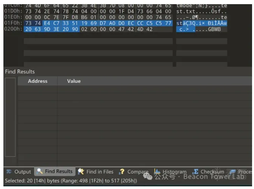Click ASCII text 'st.txt' in row 01D0h
Viewport: 254px width, 189px height.
[x=186, y=11]
